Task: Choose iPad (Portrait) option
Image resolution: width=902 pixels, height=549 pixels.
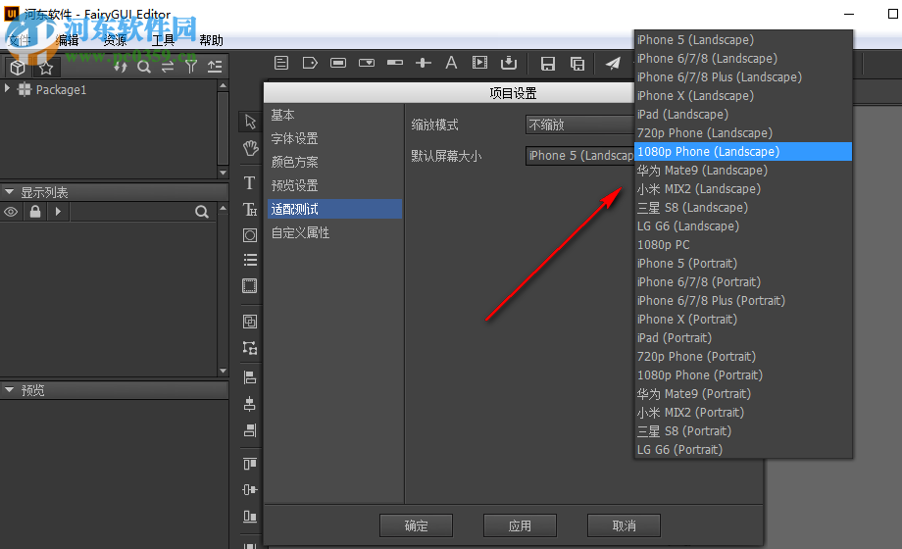Action: coord(742,338)
